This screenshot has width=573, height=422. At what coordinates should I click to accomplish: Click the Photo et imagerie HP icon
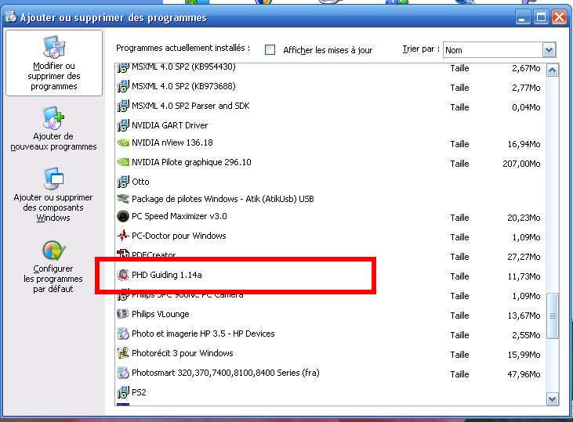[123, 334]
